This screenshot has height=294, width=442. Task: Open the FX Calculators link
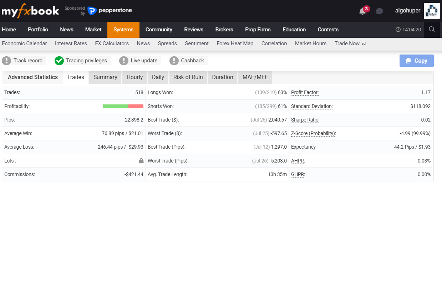112,43
